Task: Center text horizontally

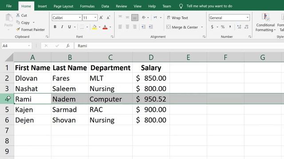Action: coord(127,27)
